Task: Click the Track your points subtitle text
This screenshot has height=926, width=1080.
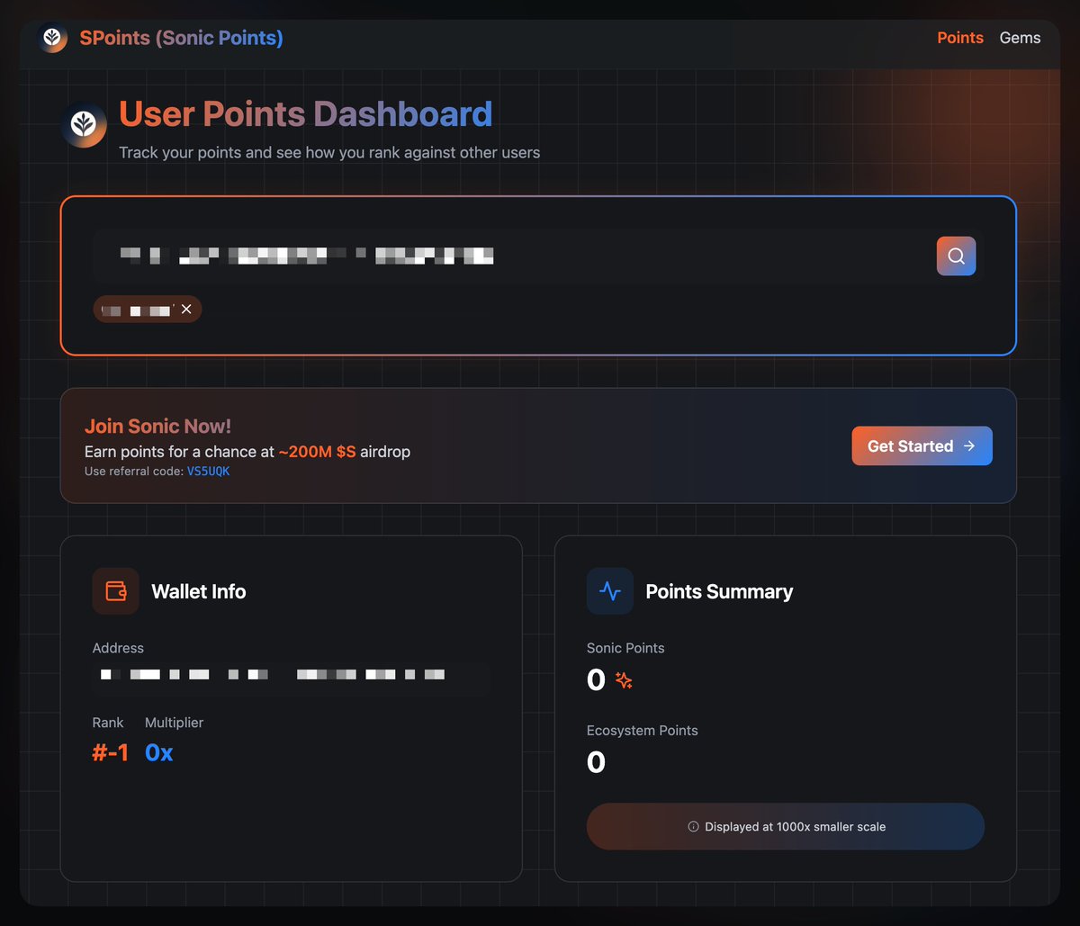Action: 329,152
